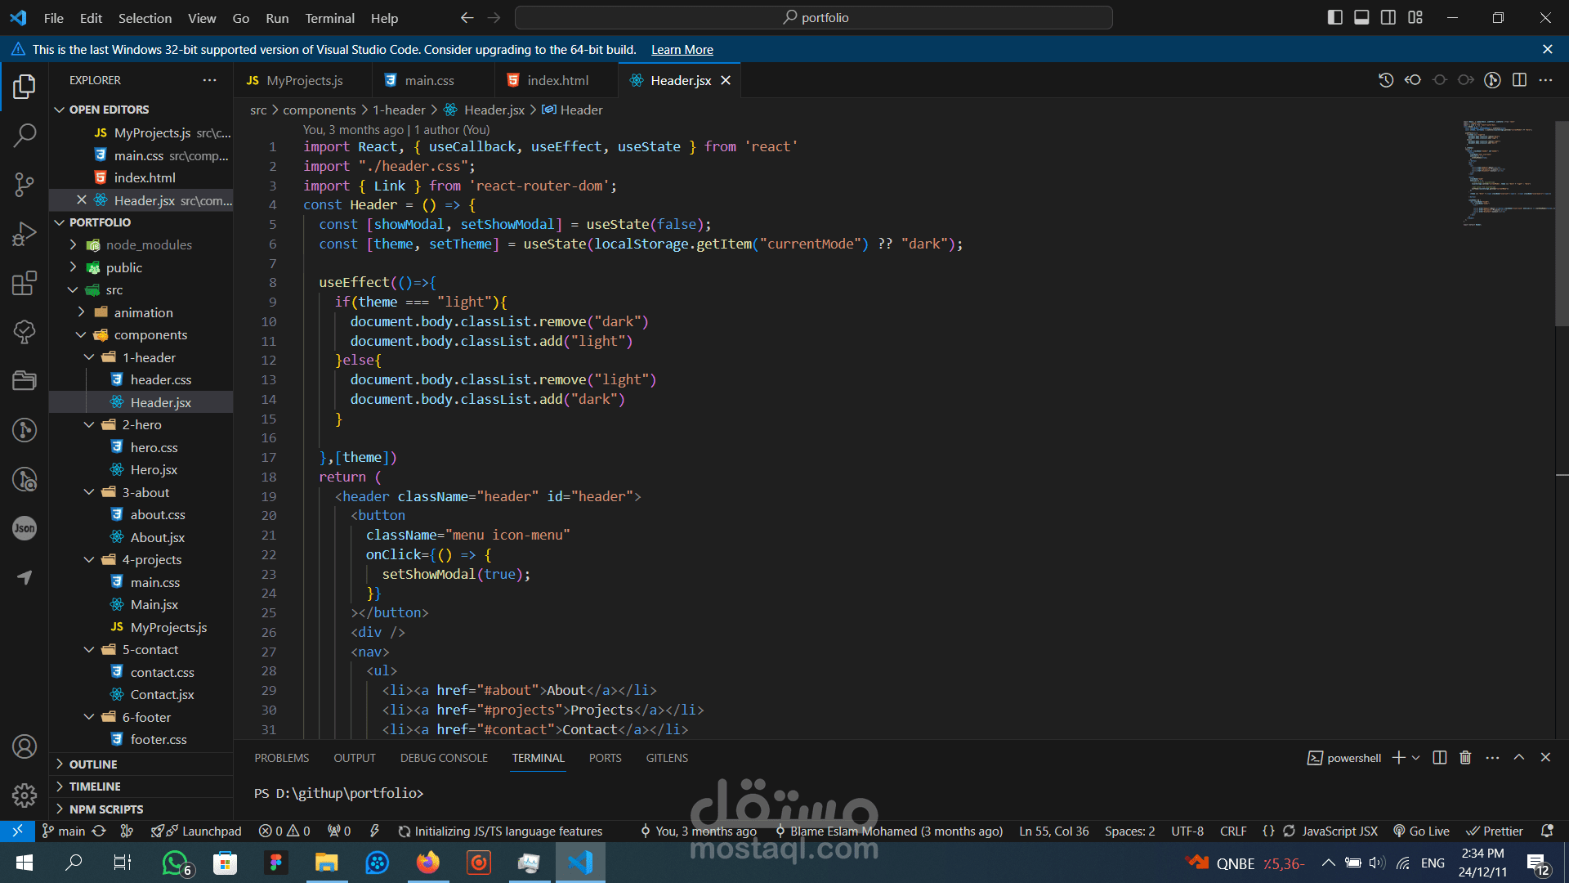
Task: Open the Source Control view
Action: [25, 185]
